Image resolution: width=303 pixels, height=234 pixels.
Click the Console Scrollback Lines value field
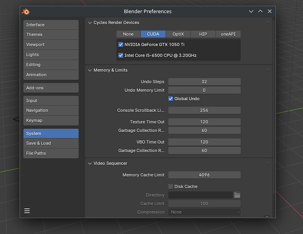[205, 110]
